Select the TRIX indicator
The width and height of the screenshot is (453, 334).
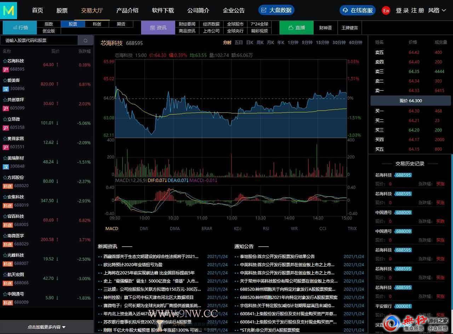click(x=352, y=229)
